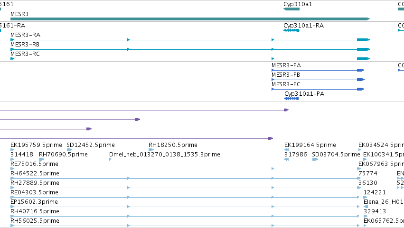
Task: Click the Cyp310a1 gene label
Action: [298, 4]
